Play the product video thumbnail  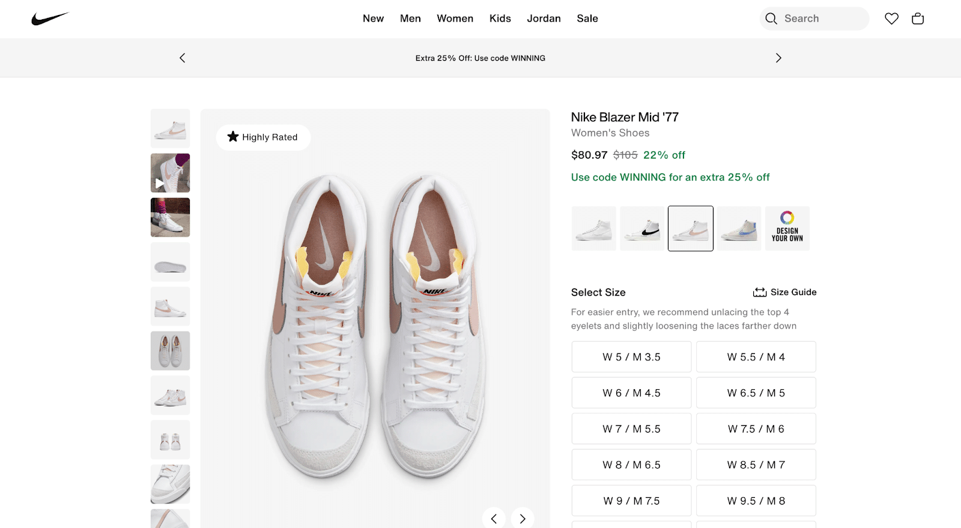170,173
